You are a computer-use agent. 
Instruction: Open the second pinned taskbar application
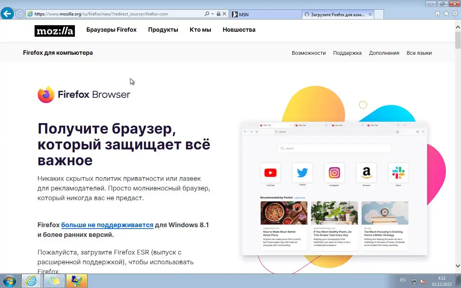point(54,281)
